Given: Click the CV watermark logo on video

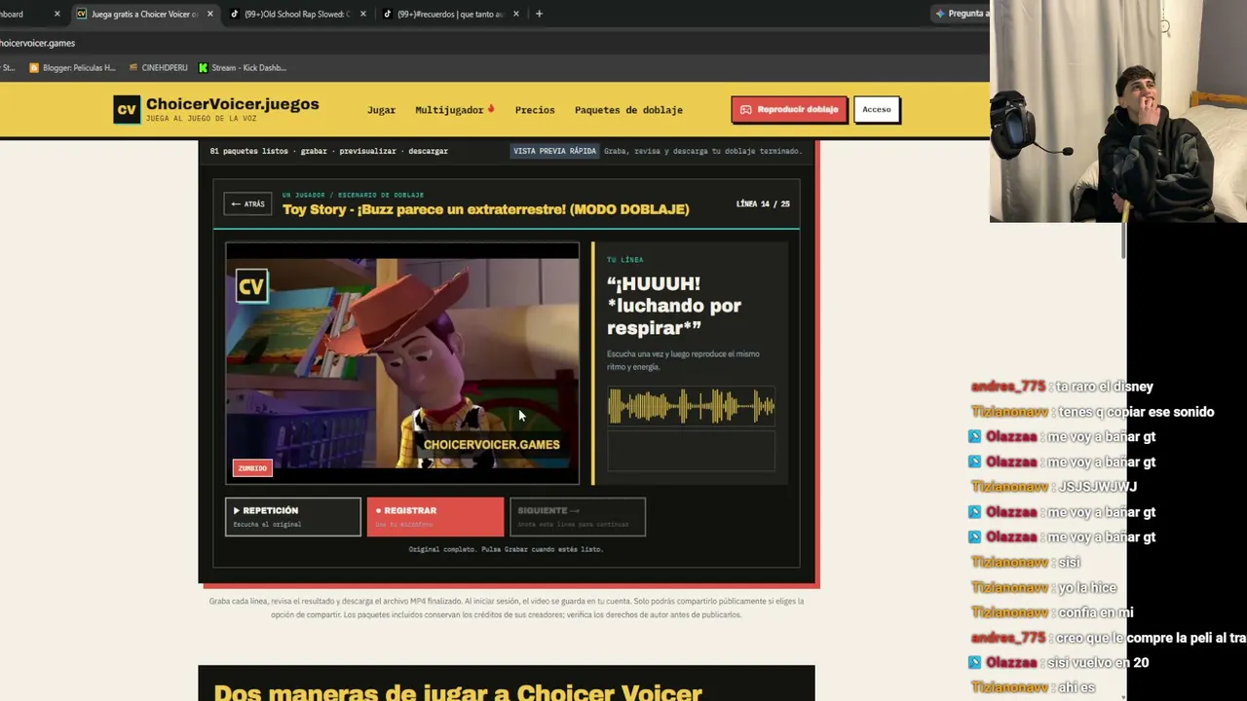Looking at the screenshot, I should point(251,286).
